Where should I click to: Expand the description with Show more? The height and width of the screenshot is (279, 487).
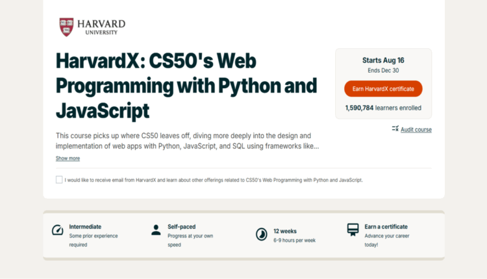68,158
